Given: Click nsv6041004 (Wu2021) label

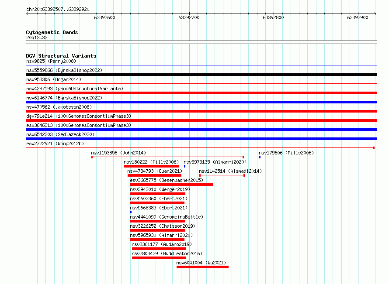Looking at the screenshot, I should click(201, 263).
